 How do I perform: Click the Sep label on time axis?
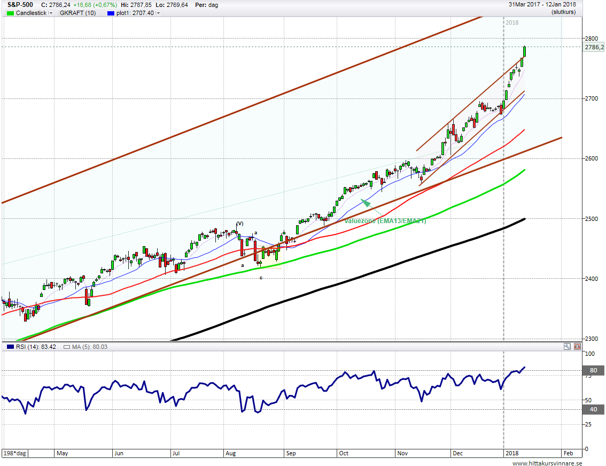(291, 453)
